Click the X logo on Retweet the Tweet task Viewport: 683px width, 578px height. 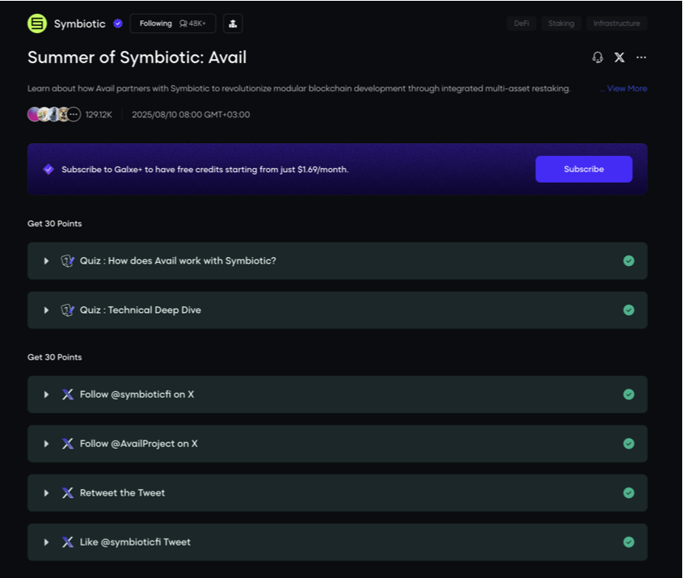tap(68, 492)
